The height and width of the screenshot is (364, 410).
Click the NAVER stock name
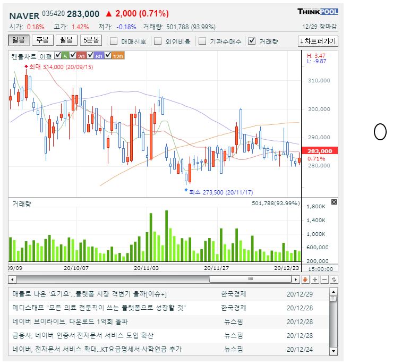coord(24,16)
